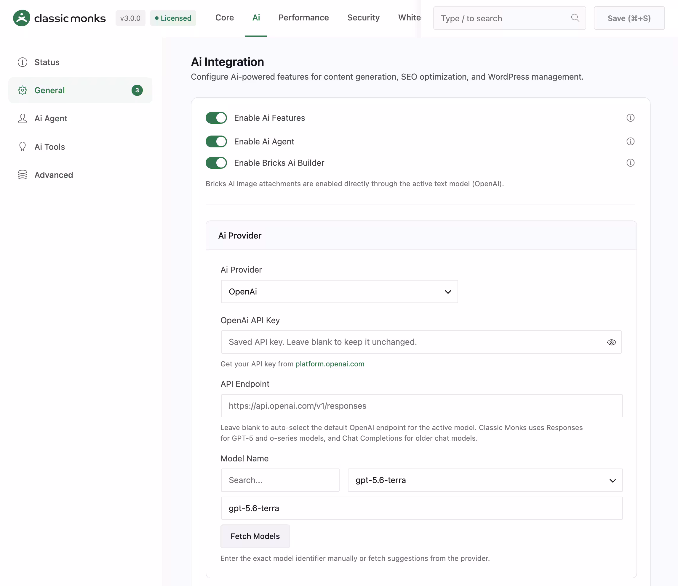Screen dimensions: 678x586
Task: Click the Ai Integration heading
Action: coord(227,62)
